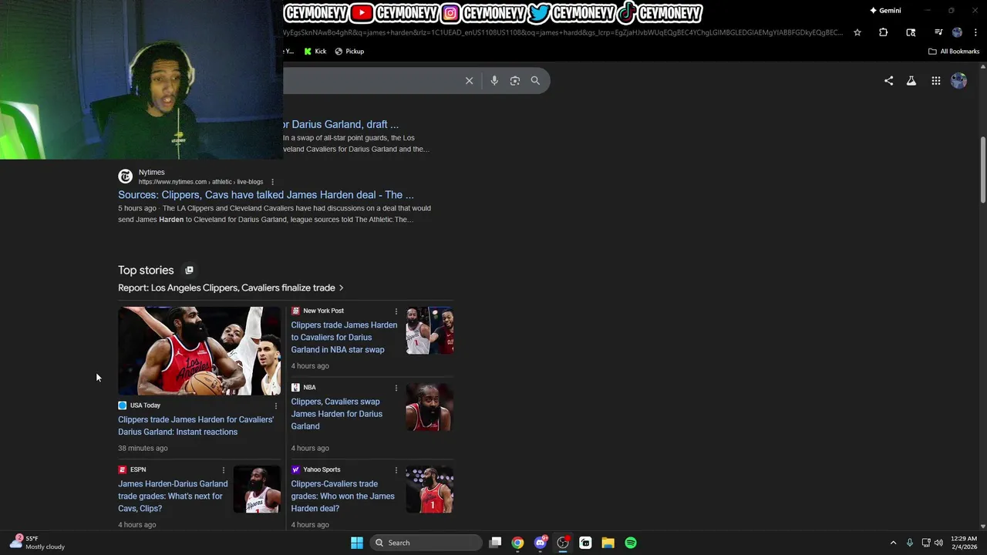Open Google account avatar on results page
Image resolution: width=987 pixels, height=555 pixels.
pyautogui.click(x=958, y=80)
